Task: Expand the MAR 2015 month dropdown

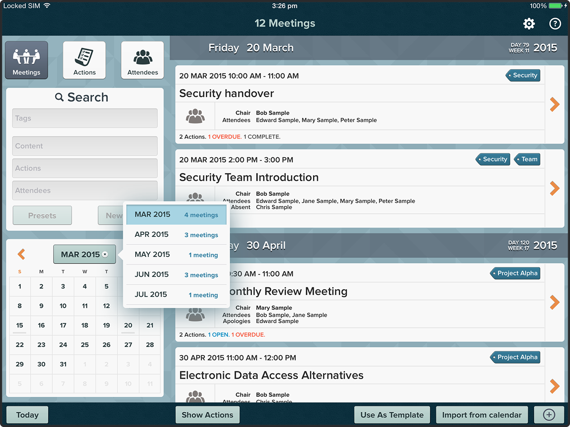Action: point(85,254)
